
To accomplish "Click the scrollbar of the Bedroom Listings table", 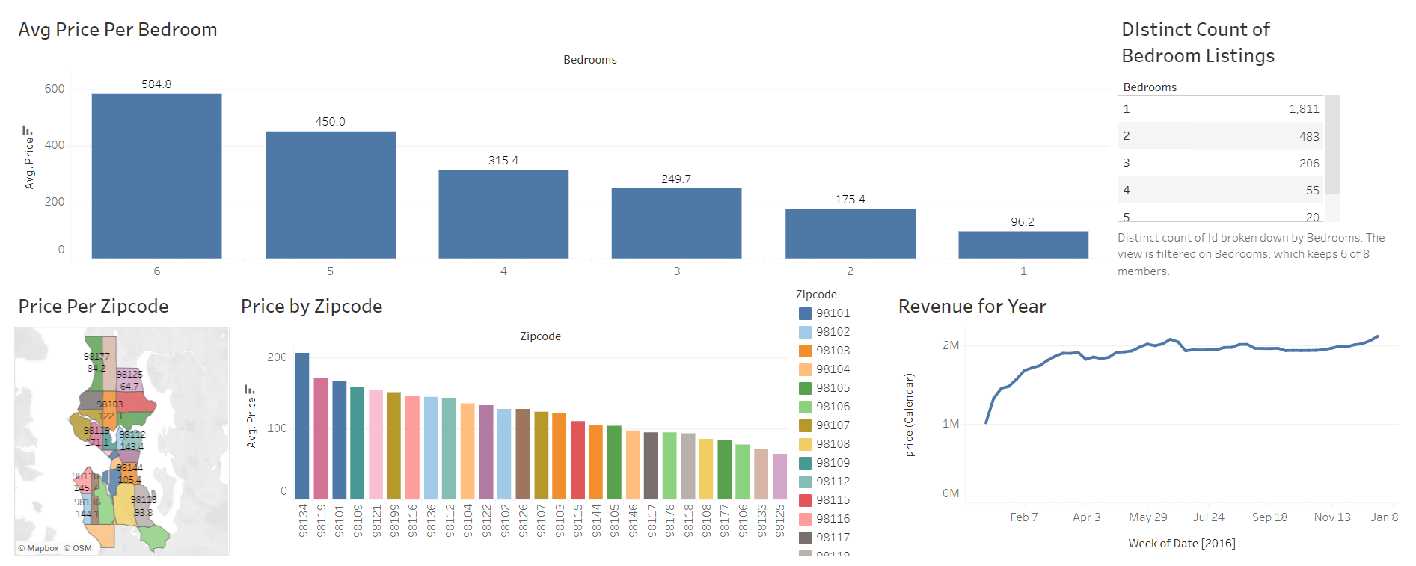I will [x=1332, y=144].
